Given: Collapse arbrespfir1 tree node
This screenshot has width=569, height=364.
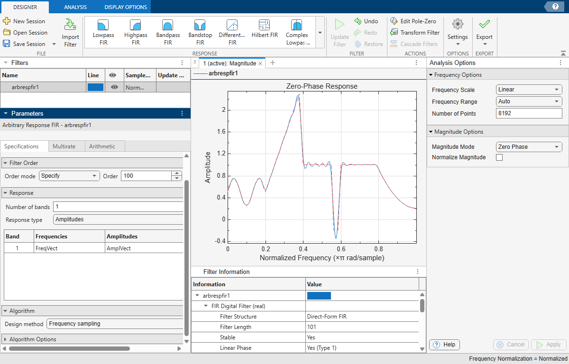Looking at the screenshot, I should (197, 296).
